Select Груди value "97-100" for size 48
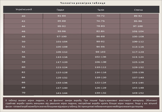The image size is (162, 112). click(x=62, y=36)
